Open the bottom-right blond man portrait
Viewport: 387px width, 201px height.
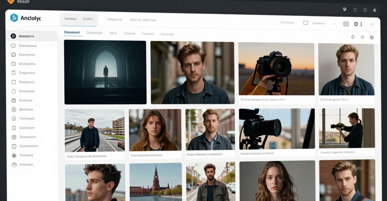click(347, 180)
